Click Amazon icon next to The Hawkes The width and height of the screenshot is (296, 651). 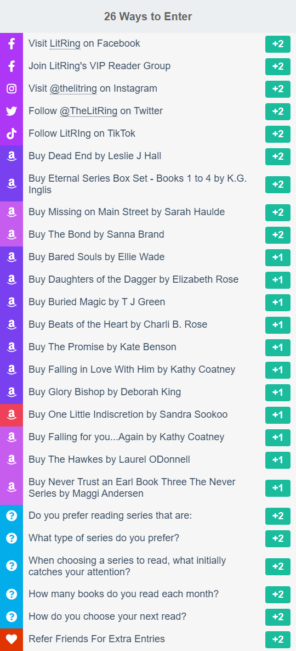coord(12,459)
